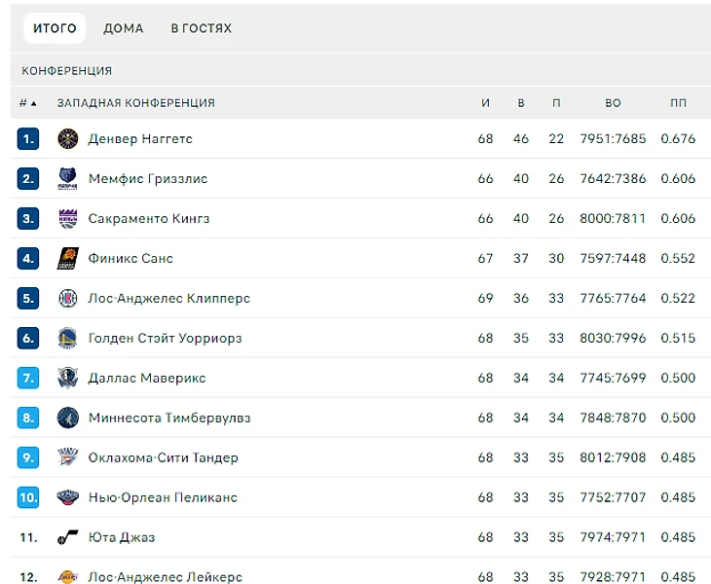Image resolution: width=711 pixels, height=584 pixels.
Task: Click the Phoenix Suns team logo
Action: point(67,259)
